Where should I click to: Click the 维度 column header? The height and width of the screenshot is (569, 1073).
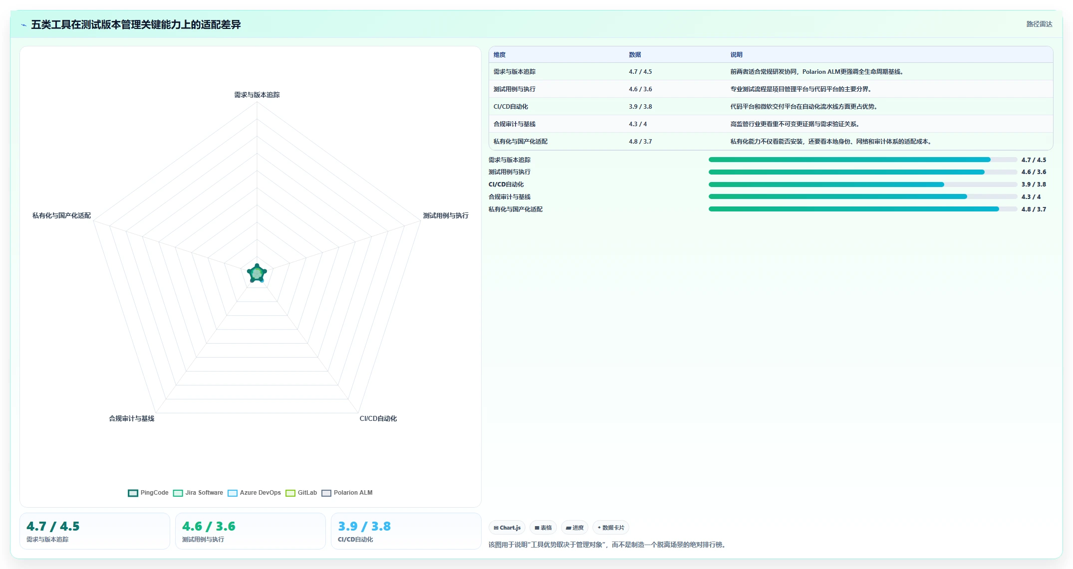click(500, 55)
